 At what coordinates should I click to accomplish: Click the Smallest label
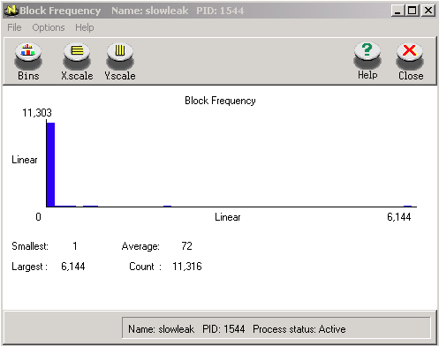[30, 246]
